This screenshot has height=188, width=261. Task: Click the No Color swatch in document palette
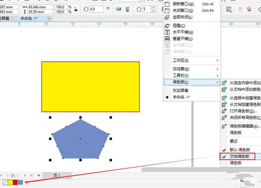[x=5, y=182]
